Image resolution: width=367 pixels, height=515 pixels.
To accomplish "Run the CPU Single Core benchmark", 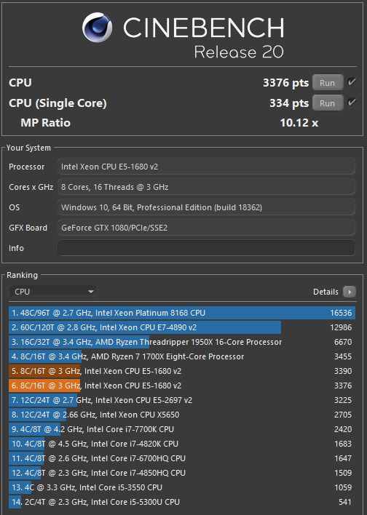I will (328, 103).
